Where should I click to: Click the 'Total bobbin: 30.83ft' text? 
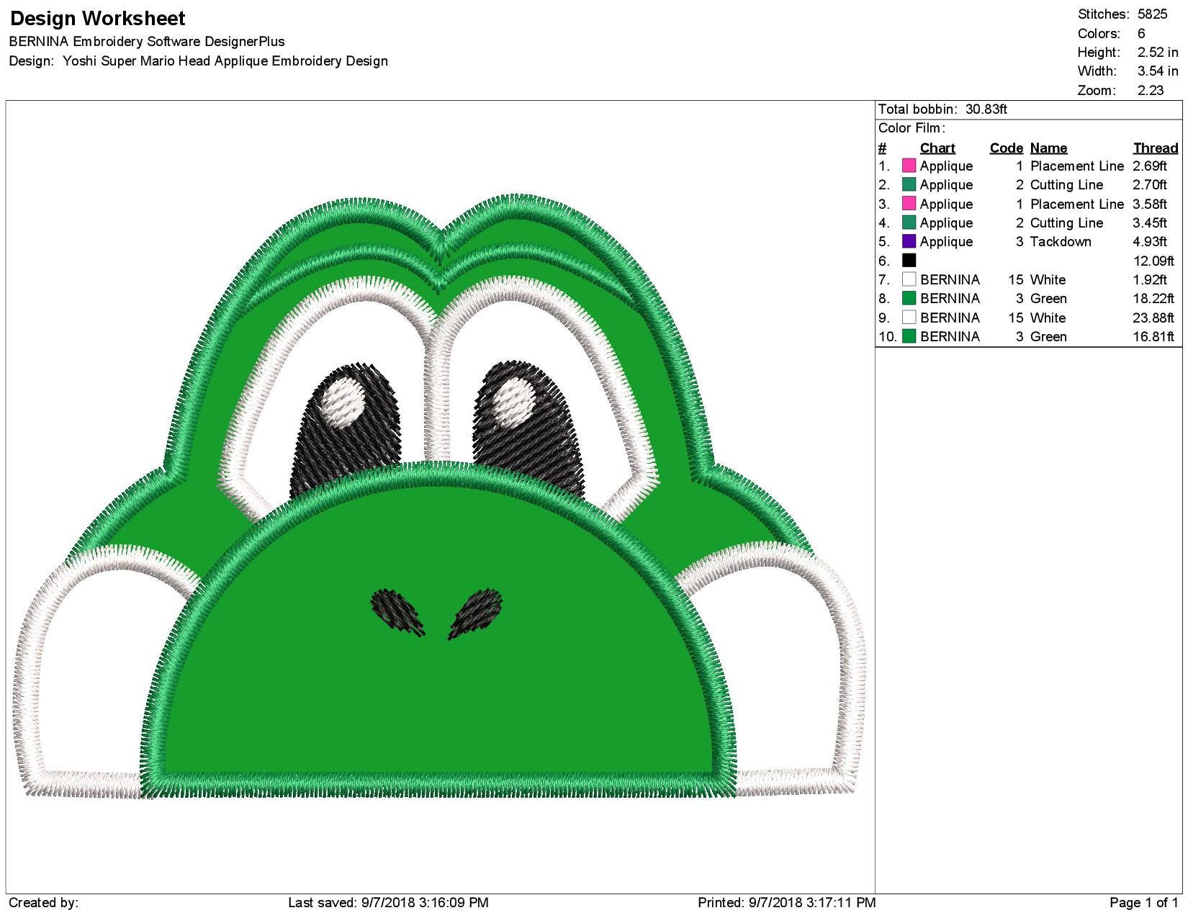pyautogui.click(x=942, y=109)
